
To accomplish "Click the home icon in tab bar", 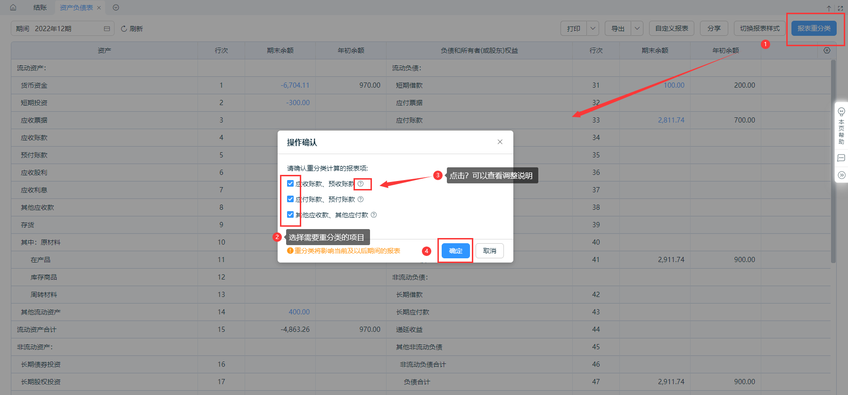I will click(13, 8).
